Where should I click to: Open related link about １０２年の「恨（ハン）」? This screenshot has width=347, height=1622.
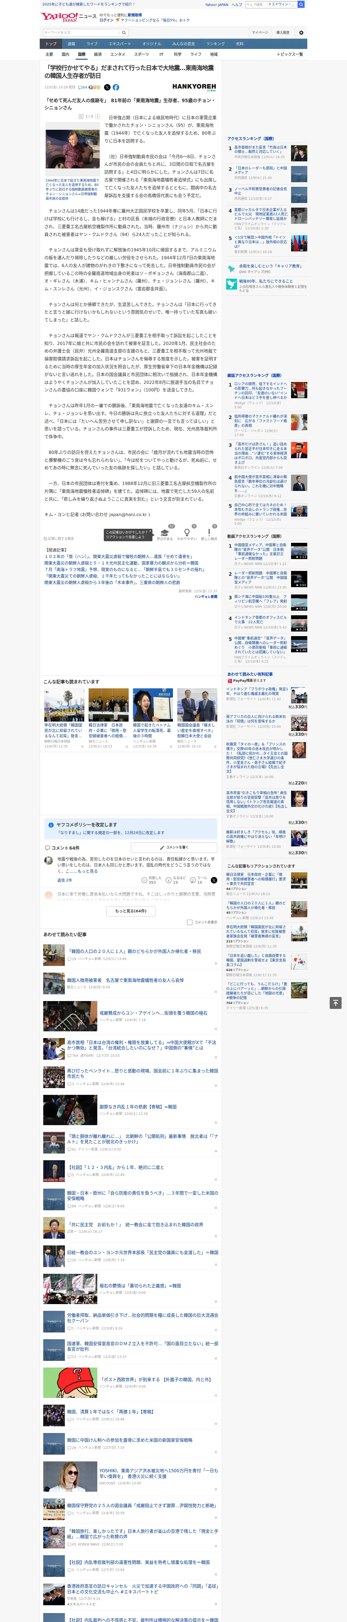(118, 557)
